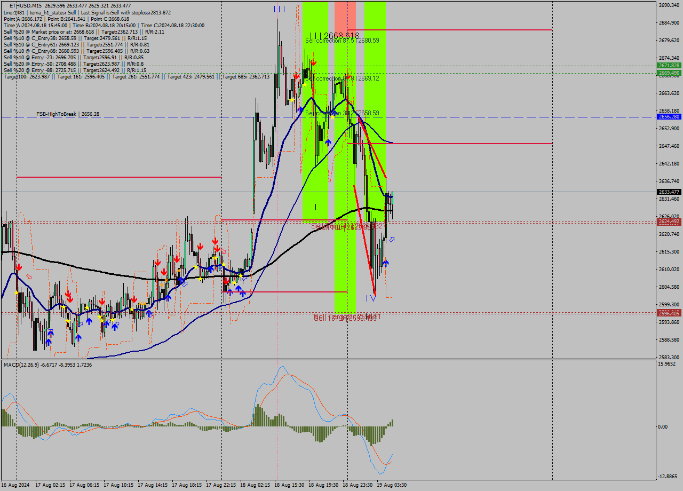Click the '18 Aug 02:15' time axis label

255,485
